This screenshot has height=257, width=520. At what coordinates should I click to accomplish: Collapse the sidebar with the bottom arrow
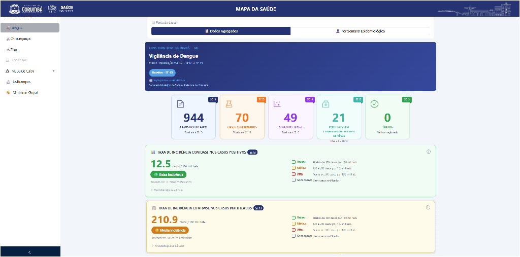[x=29, y=252]
